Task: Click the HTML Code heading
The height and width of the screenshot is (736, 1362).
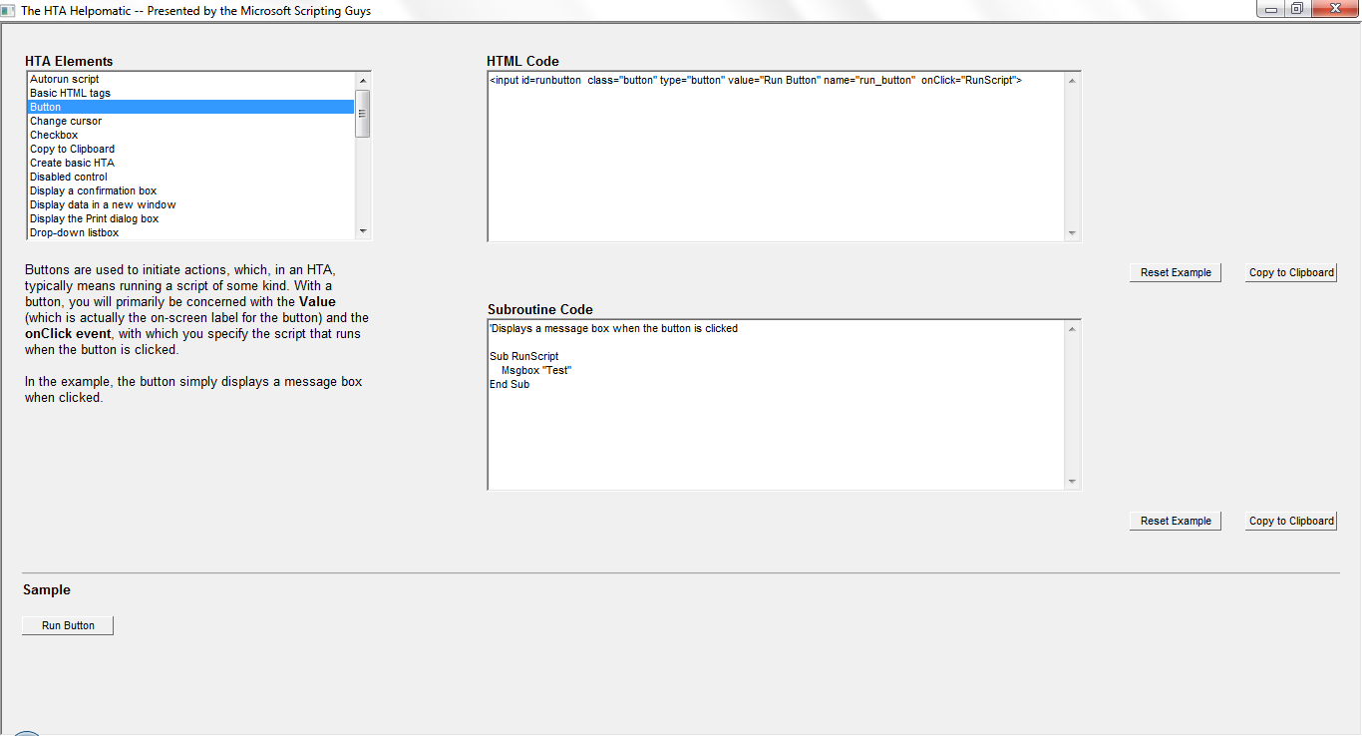Action: point(523,61)
